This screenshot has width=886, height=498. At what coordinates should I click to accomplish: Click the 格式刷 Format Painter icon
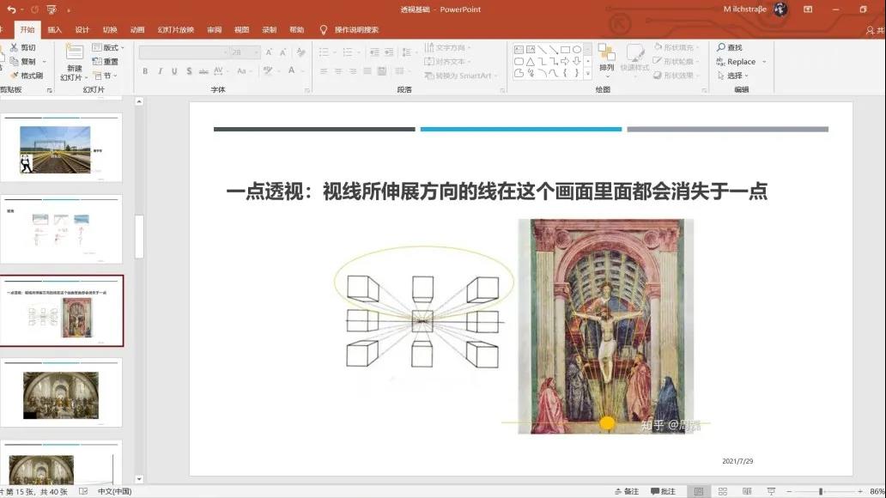pos(14,76)
